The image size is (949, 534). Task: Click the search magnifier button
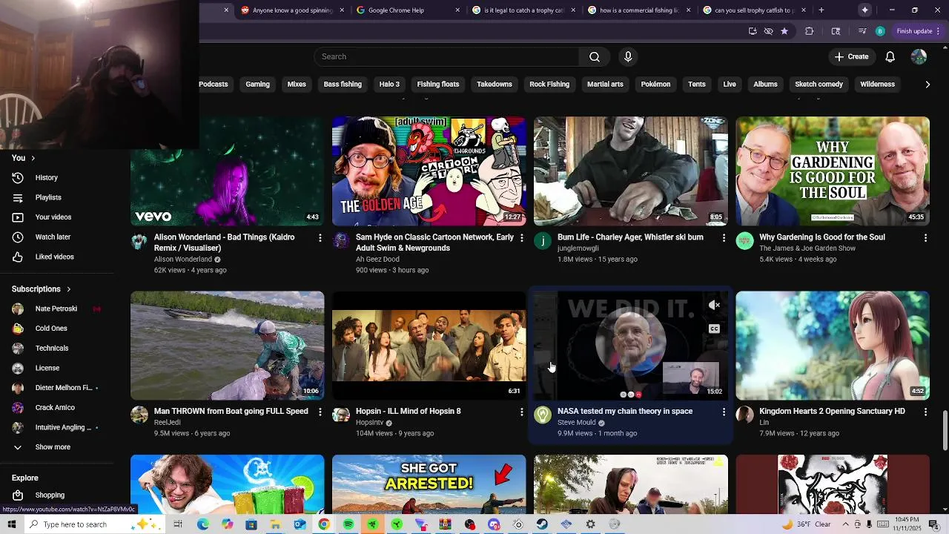coord(595,57)
